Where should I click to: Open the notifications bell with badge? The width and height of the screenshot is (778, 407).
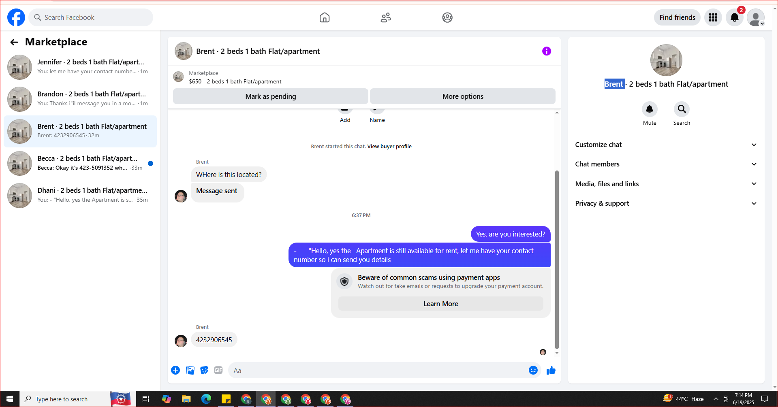pyautogui.click(x=735, y=17)
